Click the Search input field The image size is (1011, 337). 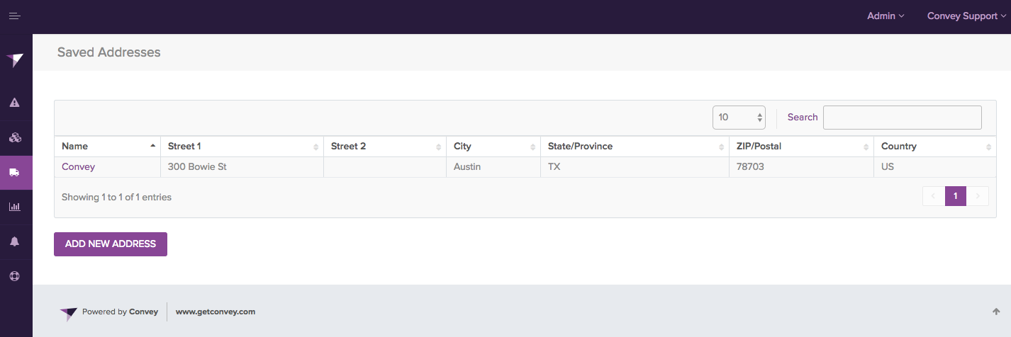[903, 118]
